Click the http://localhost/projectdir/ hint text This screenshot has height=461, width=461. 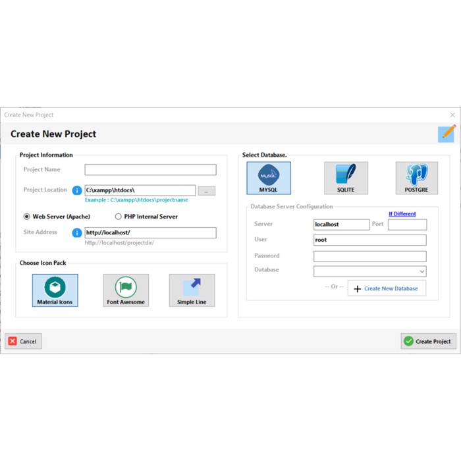[119, 243]
